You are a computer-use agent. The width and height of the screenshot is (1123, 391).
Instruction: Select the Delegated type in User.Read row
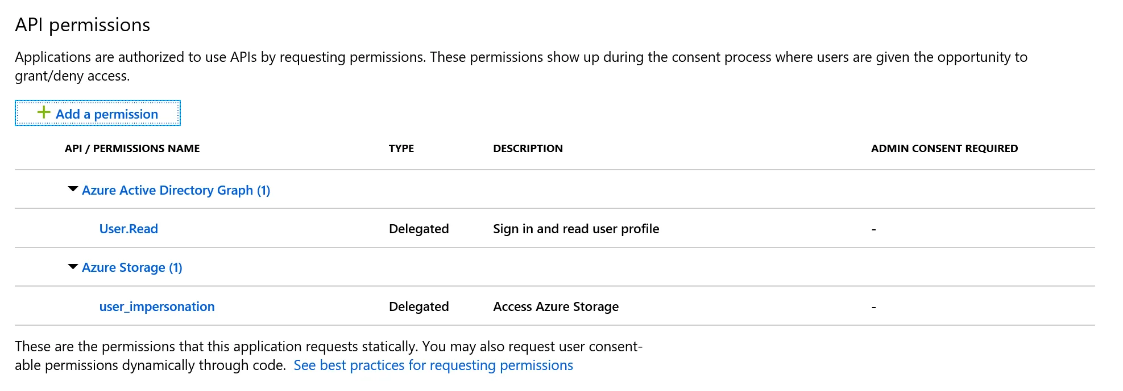coord(418,229)
